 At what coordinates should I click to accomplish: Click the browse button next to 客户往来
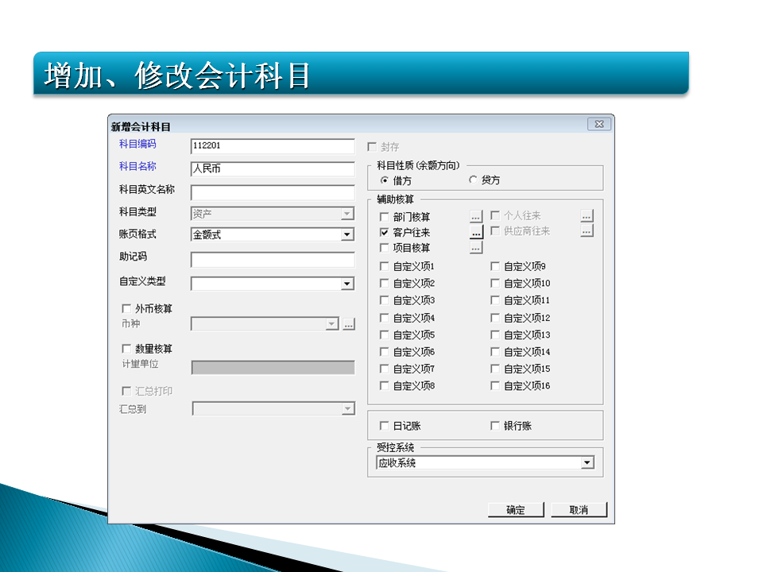click(x=476, y=233)
